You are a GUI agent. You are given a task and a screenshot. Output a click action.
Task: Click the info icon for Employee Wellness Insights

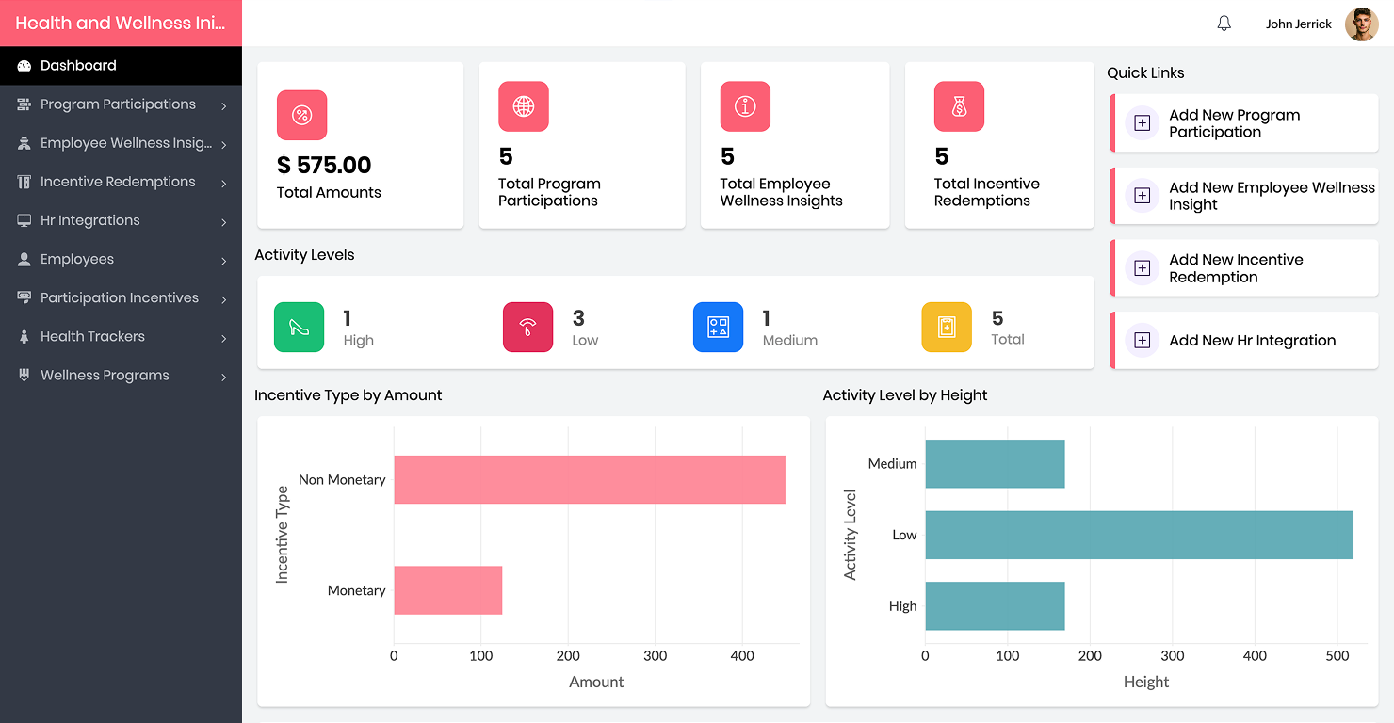pyautogui.click(x=744, y=106)
